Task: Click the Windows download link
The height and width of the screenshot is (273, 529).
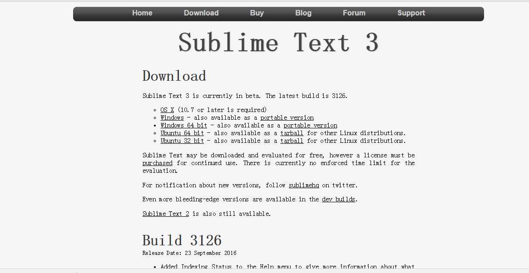Action: pos(172,117)
